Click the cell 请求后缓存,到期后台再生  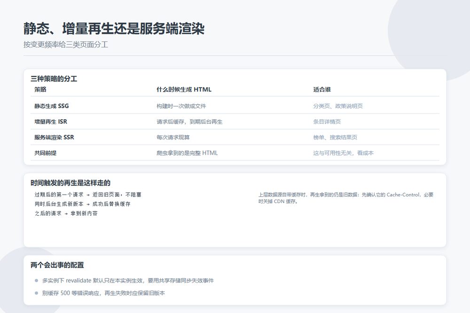[x=189, y=121]
